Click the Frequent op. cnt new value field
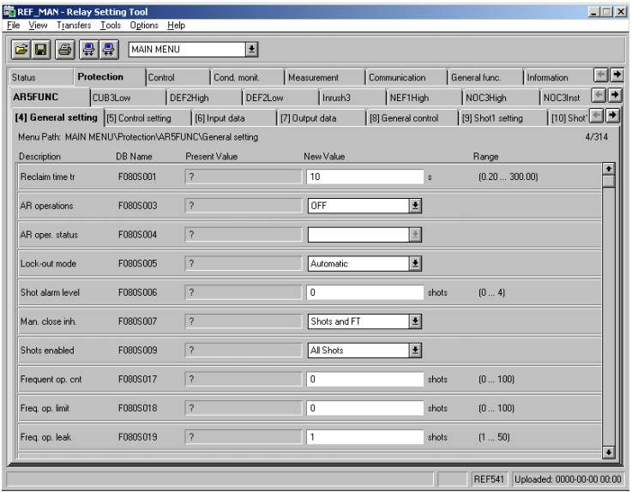 (364, 379)
